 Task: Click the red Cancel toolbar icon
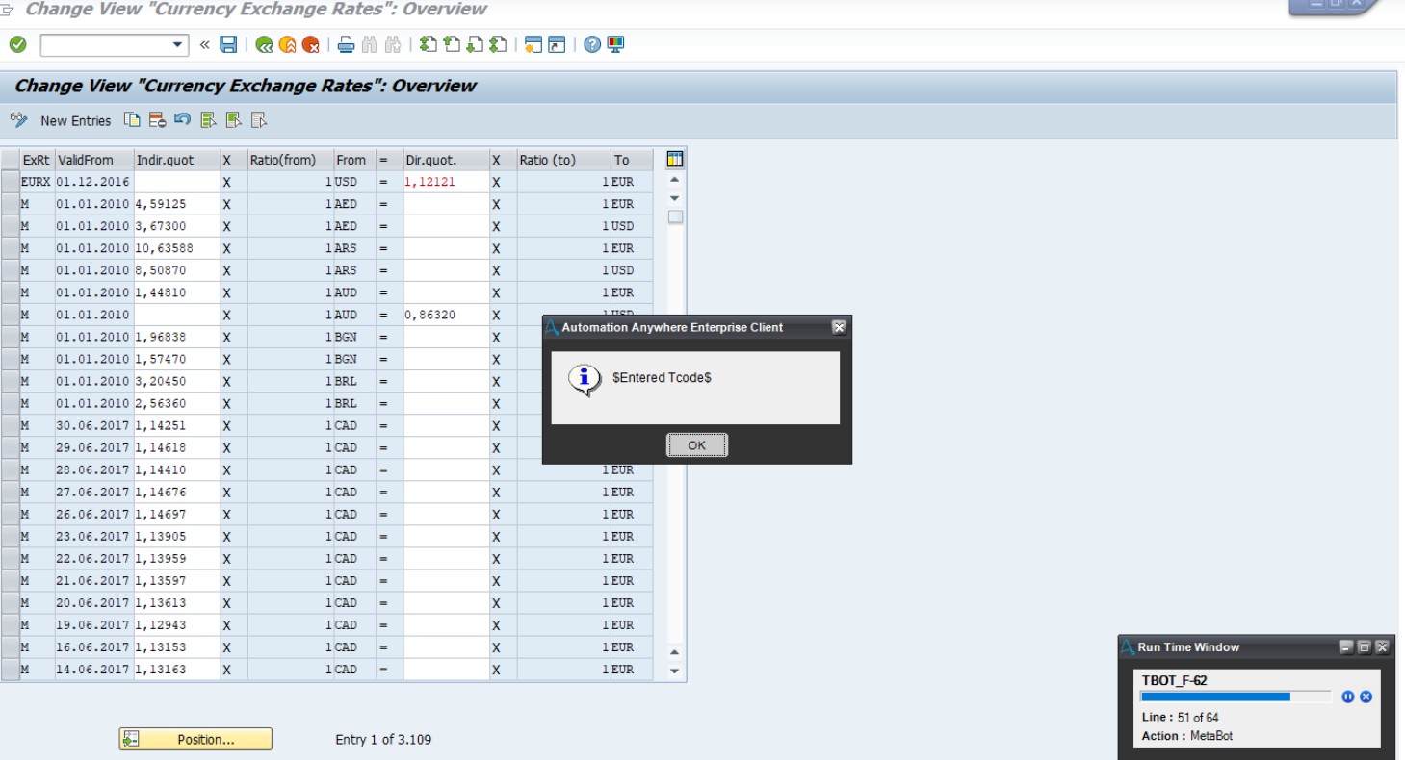(x=310, y=44)
